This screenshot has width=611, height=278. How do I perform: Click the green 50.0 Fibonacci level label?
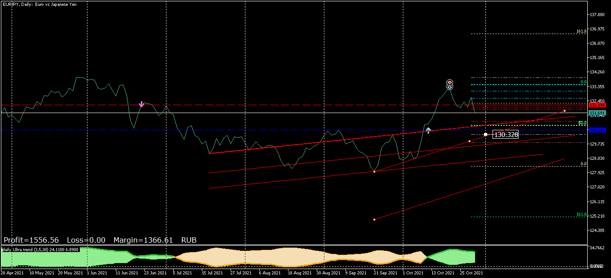(x=582, y=123)
